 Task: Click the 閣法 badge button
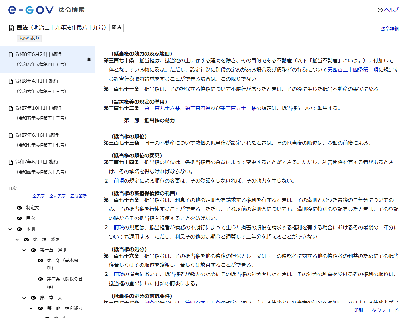(116, 28)
